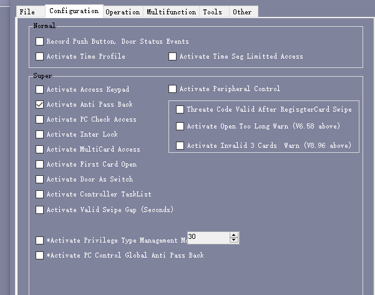Select the Tools tab
Image resolution: width=375 pixels, height=295 pixels.
214,12
